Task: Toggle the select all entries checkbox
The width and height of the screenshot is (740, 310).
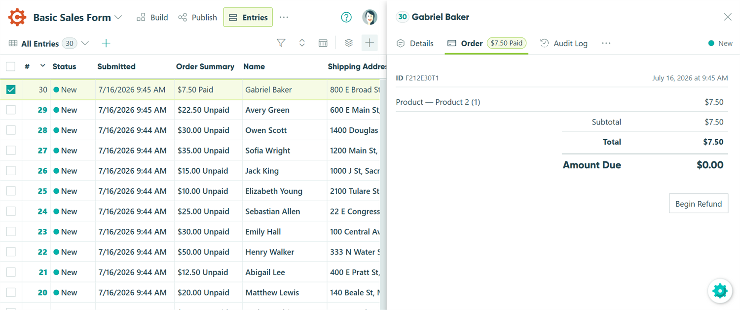Action: tap(11, 66)
